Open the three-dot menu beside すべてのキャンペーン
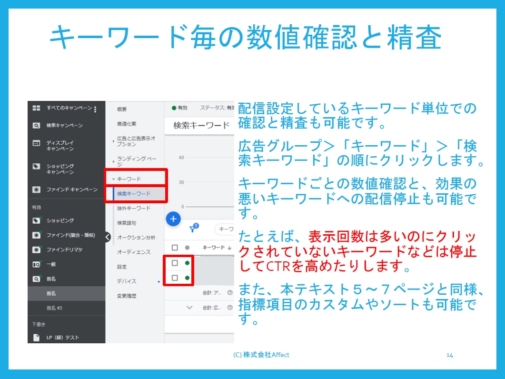Screen dimensions: 505x379 coord(95,110)
